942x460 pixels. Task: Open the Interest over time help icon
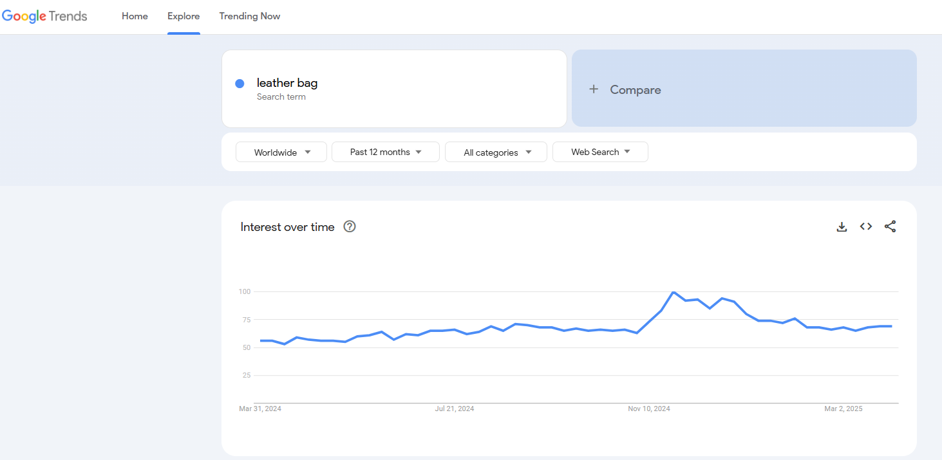(x=350, y=226)
